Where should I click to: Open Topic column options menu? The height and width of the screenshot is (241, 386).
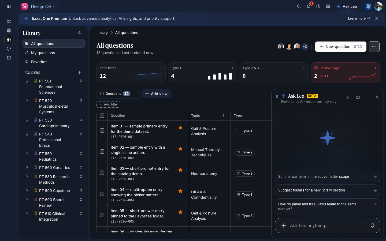[224, 116]
